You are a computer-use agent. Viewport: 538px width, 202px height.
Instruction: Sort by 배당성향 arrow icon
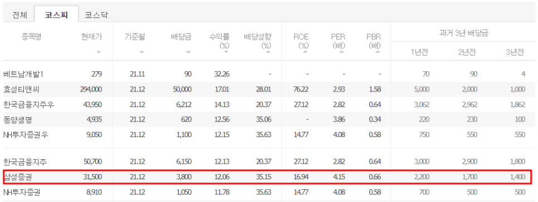pyautogui.click(x=268, y=52)
